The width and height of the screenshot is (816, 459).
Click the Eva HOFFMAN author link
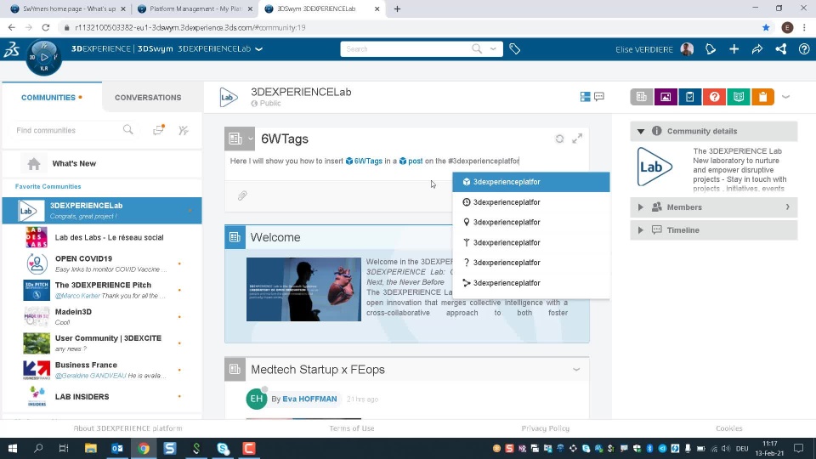click(309, 399)
